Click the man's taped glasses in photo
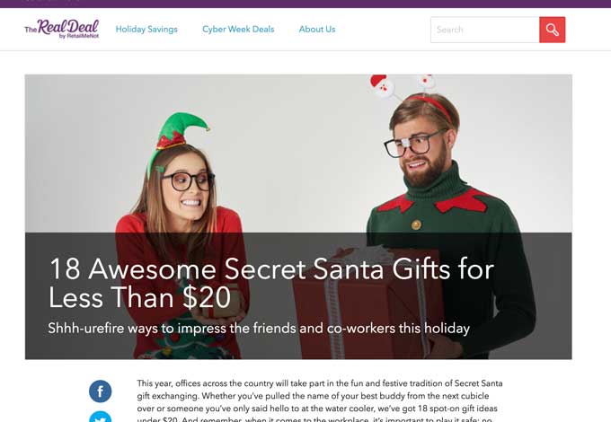 [x=413, y=145]
